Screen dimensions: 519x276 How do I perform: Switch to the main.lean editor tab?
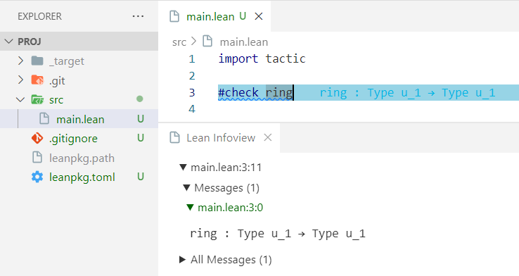click(214, 16)
